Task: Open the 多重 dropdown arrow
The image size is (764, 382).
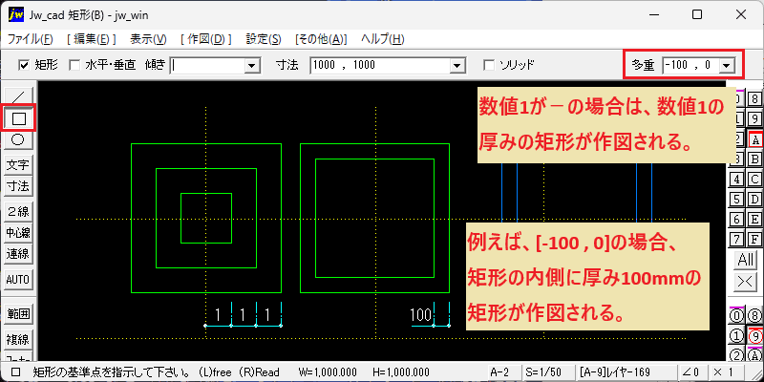Action: 727,65
